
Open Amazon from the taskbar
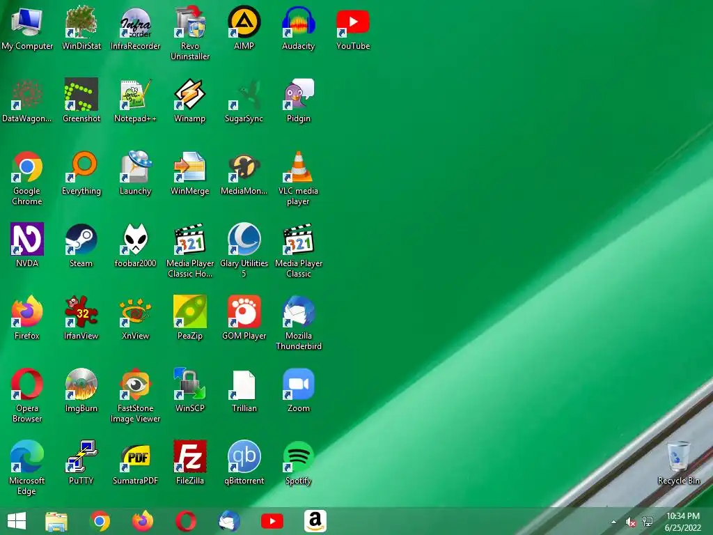(x=315, y=521)
